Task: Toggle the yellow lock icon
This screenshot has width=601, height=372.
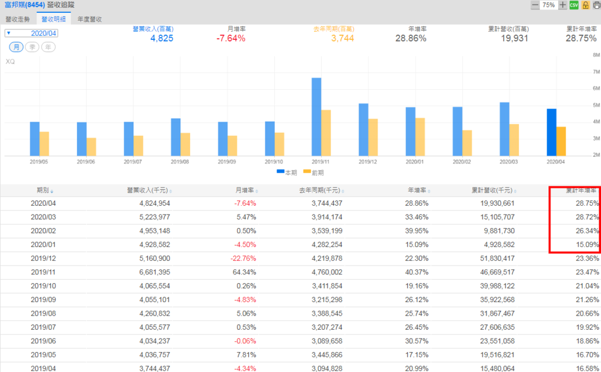Action: coord(585,5)
